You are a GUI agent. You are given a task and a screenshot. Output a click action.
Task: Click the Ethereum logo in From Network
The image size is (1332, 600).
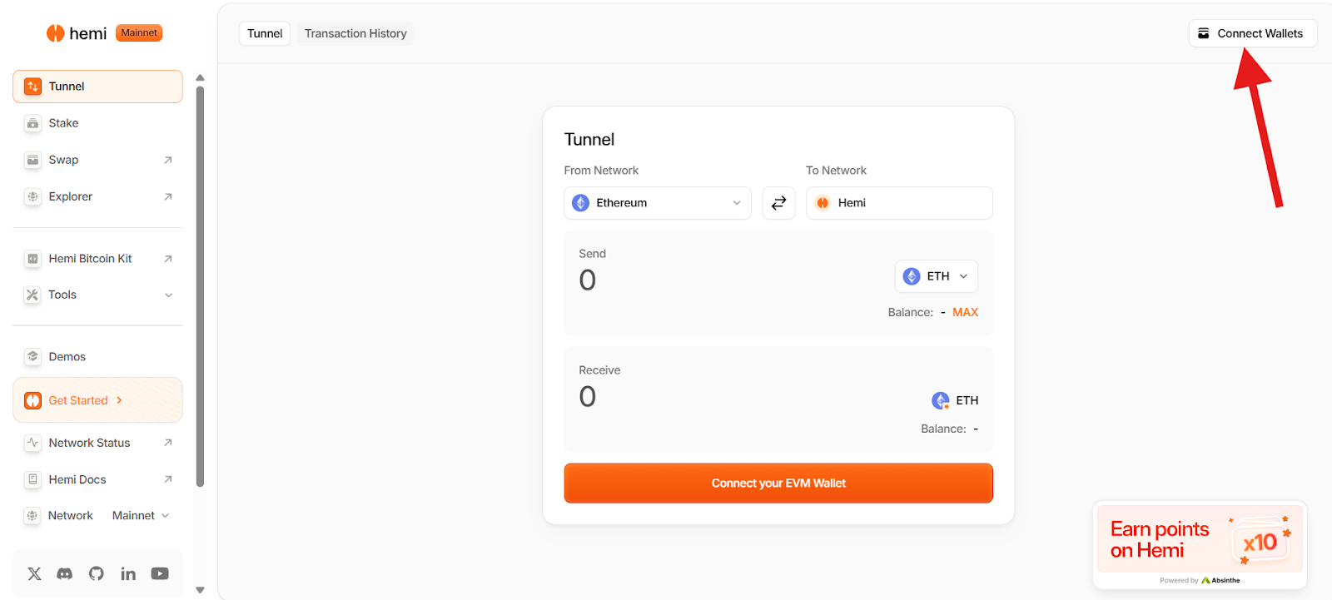[x=581, y=203]
